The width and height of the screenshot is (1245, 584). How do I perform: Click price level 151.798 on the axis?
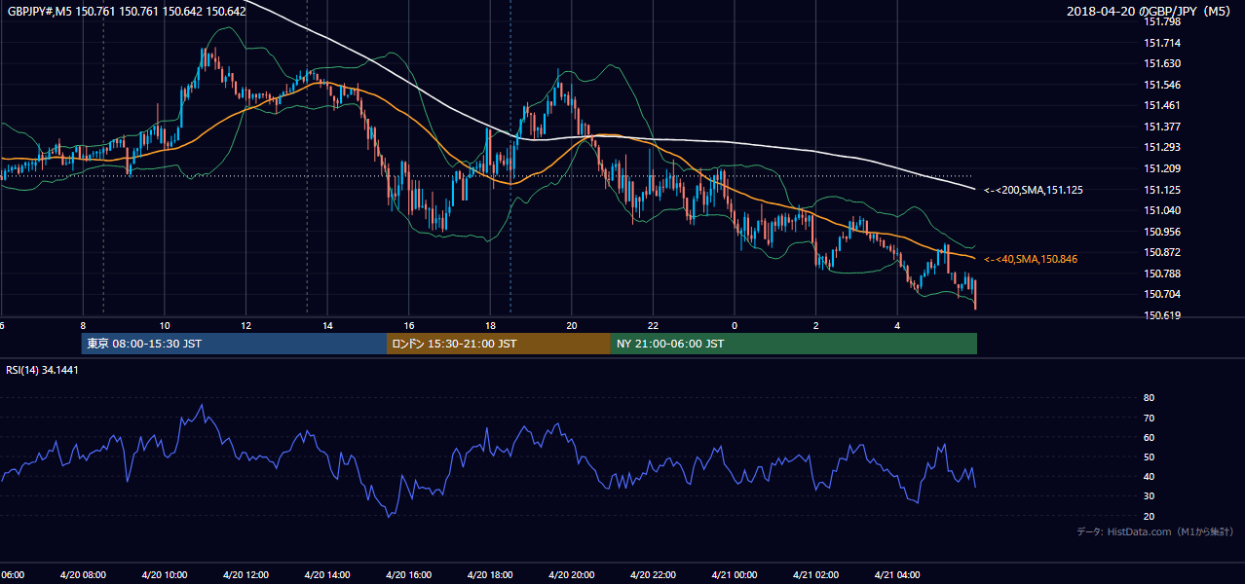(x=1161, y=21)
